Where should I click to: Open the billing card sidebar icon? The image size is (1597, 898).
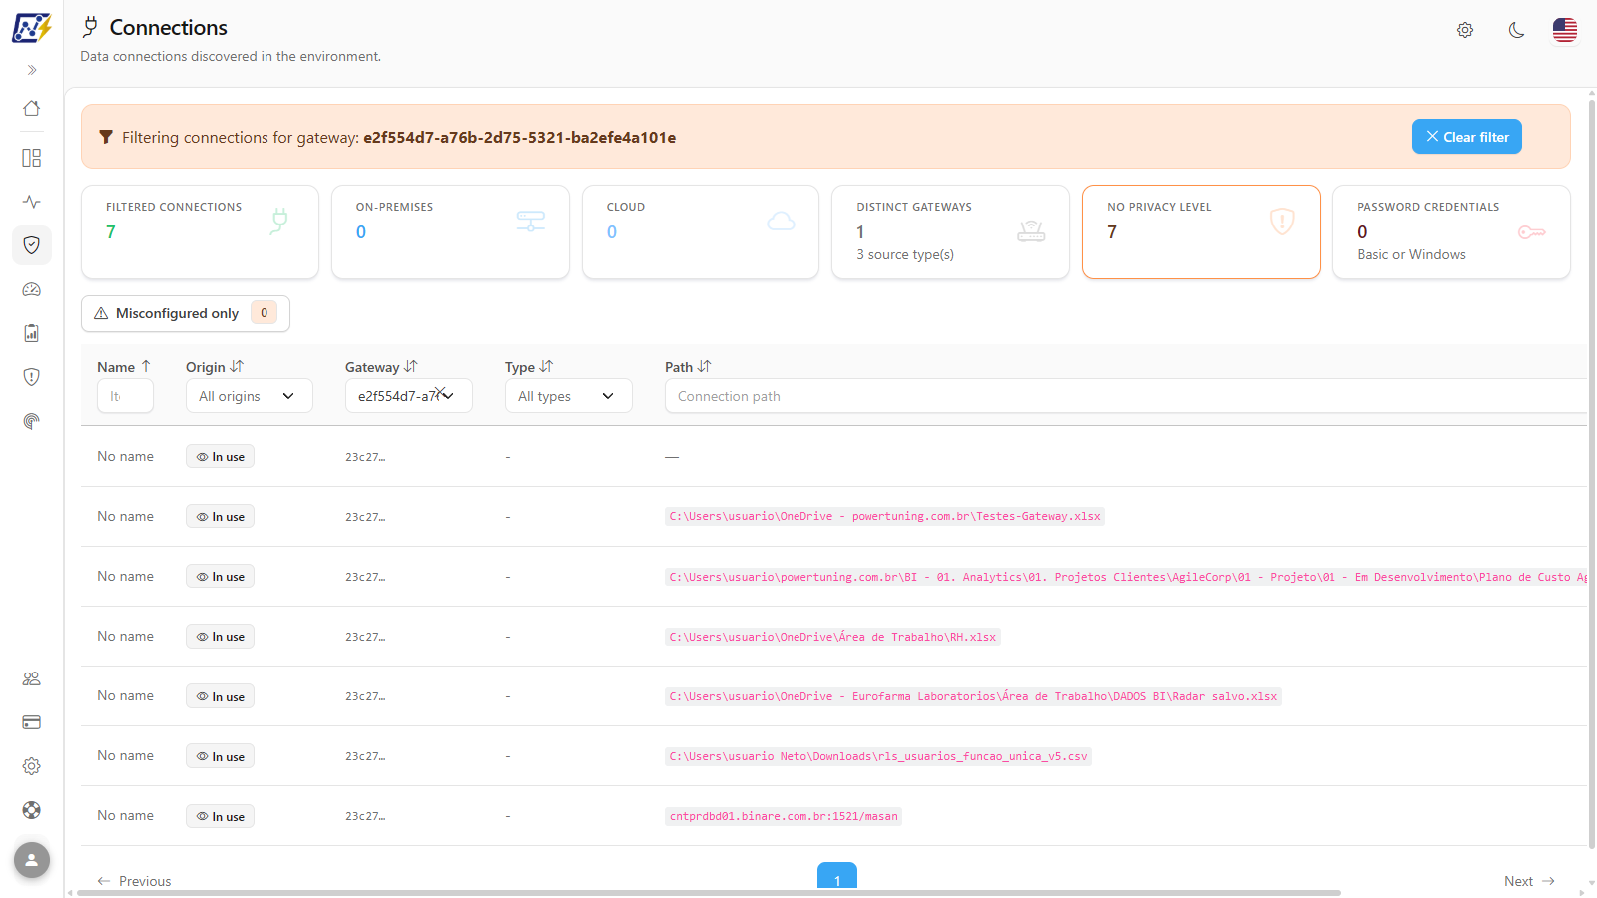pos(32,722)
